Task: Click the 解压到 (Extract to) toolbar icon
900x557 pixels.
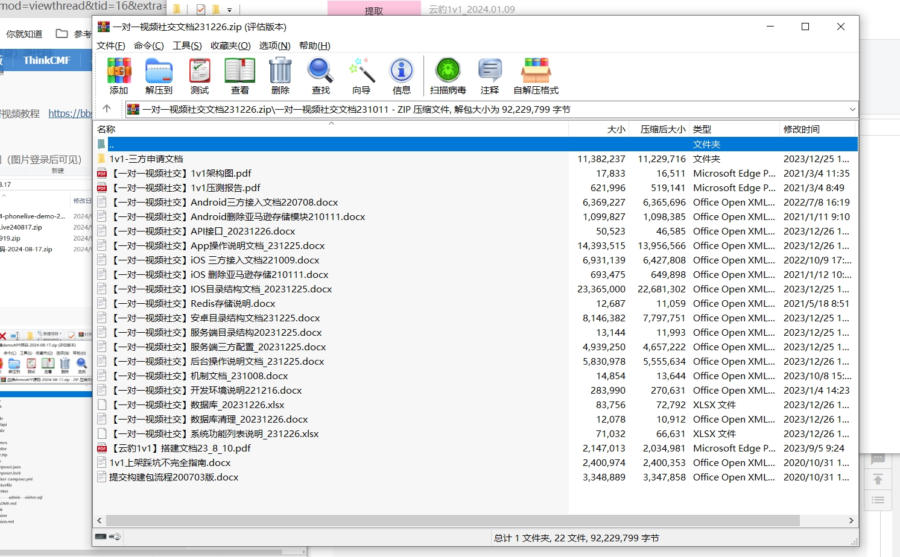Action: click(159, 71)
